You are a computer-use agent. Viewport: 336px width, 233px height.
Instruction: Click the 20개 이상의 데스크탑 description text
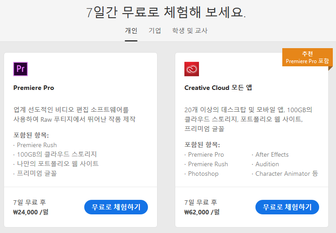click(x=248, y=119)
